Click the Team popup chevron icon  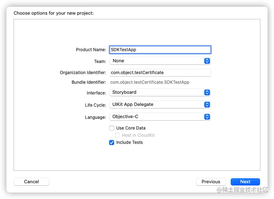(207, 61)
